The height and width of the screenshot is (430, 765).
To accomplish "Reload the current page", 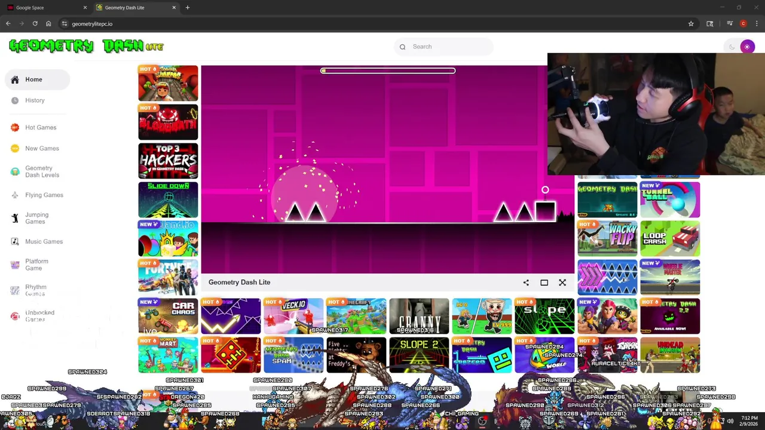I will pyautogui.click(x=35, y=24).
